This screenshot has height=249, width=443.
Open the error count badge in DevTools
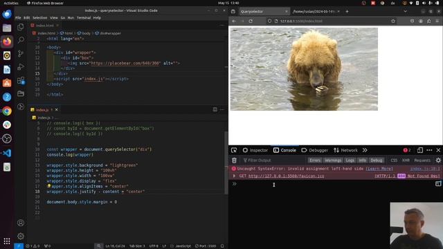click(x=407, y=150)
